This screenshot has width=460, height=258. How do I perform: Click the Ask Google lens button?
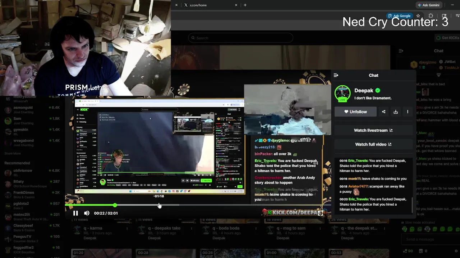coord(399,16)
